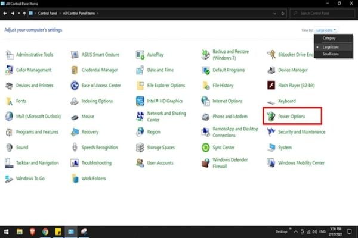The image size is (358, 238).
Task: Click the Sound link
Action: pos(22,148)
